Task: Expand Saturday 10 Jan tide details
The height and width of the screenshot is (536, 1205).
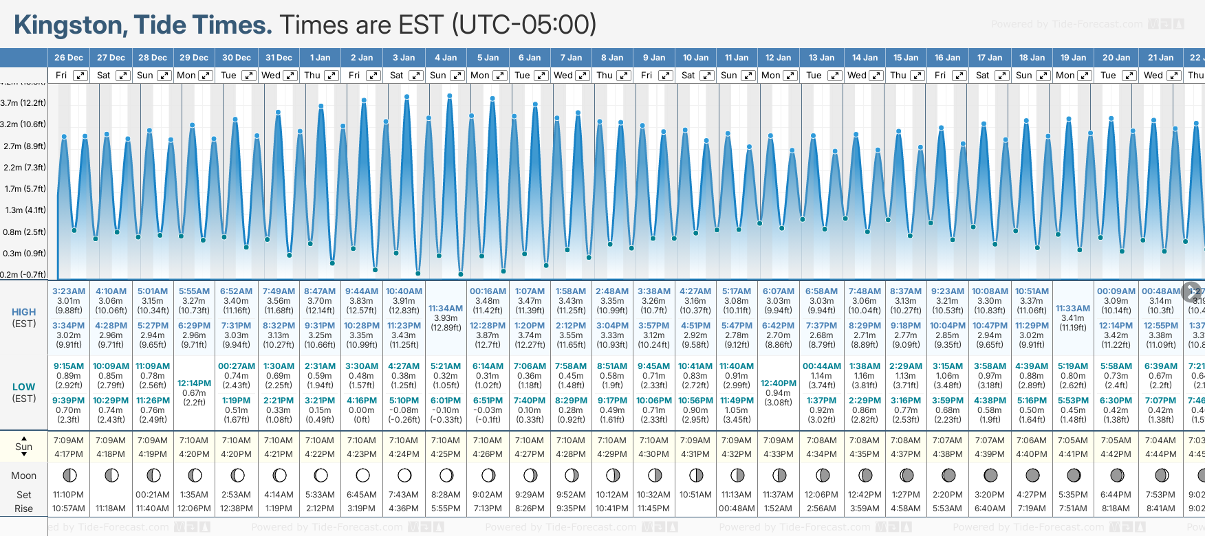Action: tap(707, 76)
